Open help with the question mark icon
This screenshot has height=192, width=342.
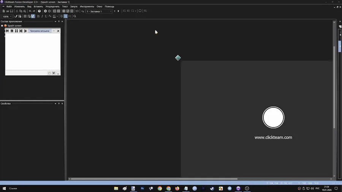tap(39, 11)
